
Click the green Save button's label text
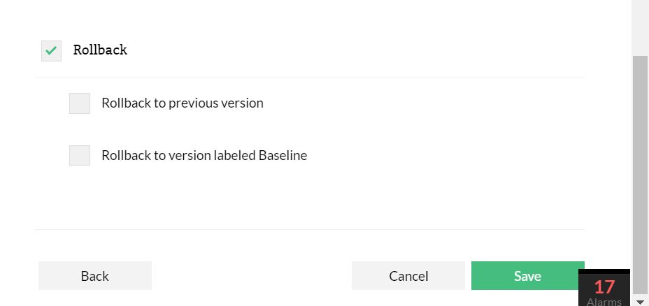[x=527, y=276]
